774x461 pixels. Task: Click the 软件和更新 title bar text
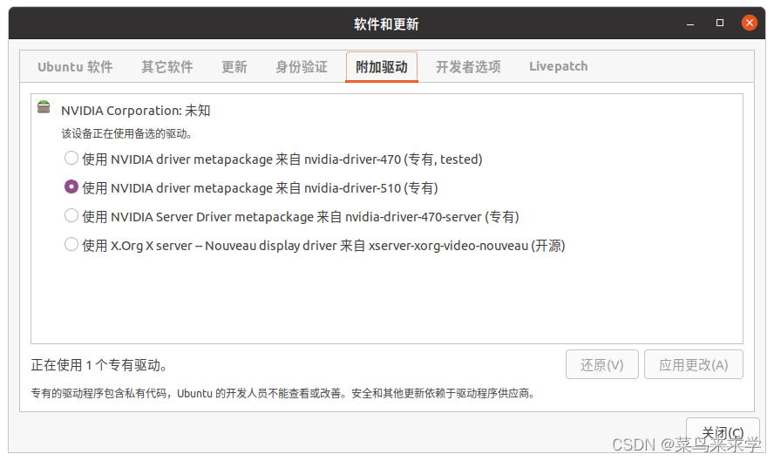[x=386, y=24]
